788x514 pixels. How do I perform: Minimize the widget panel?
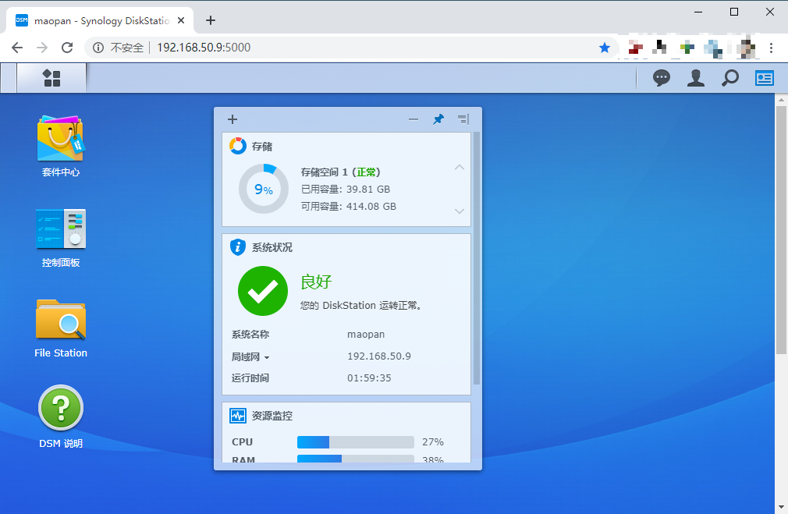tap(414, 119)
